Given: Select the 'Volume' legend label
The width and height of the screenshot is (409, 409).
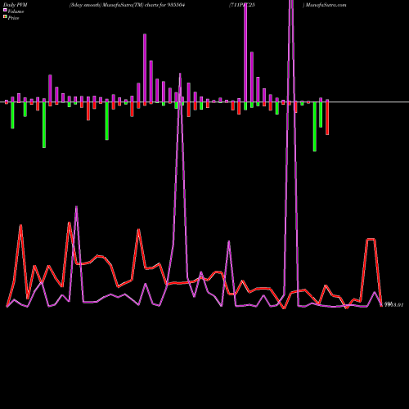Looking at the screenshot, I should click(x=16, y=11).
